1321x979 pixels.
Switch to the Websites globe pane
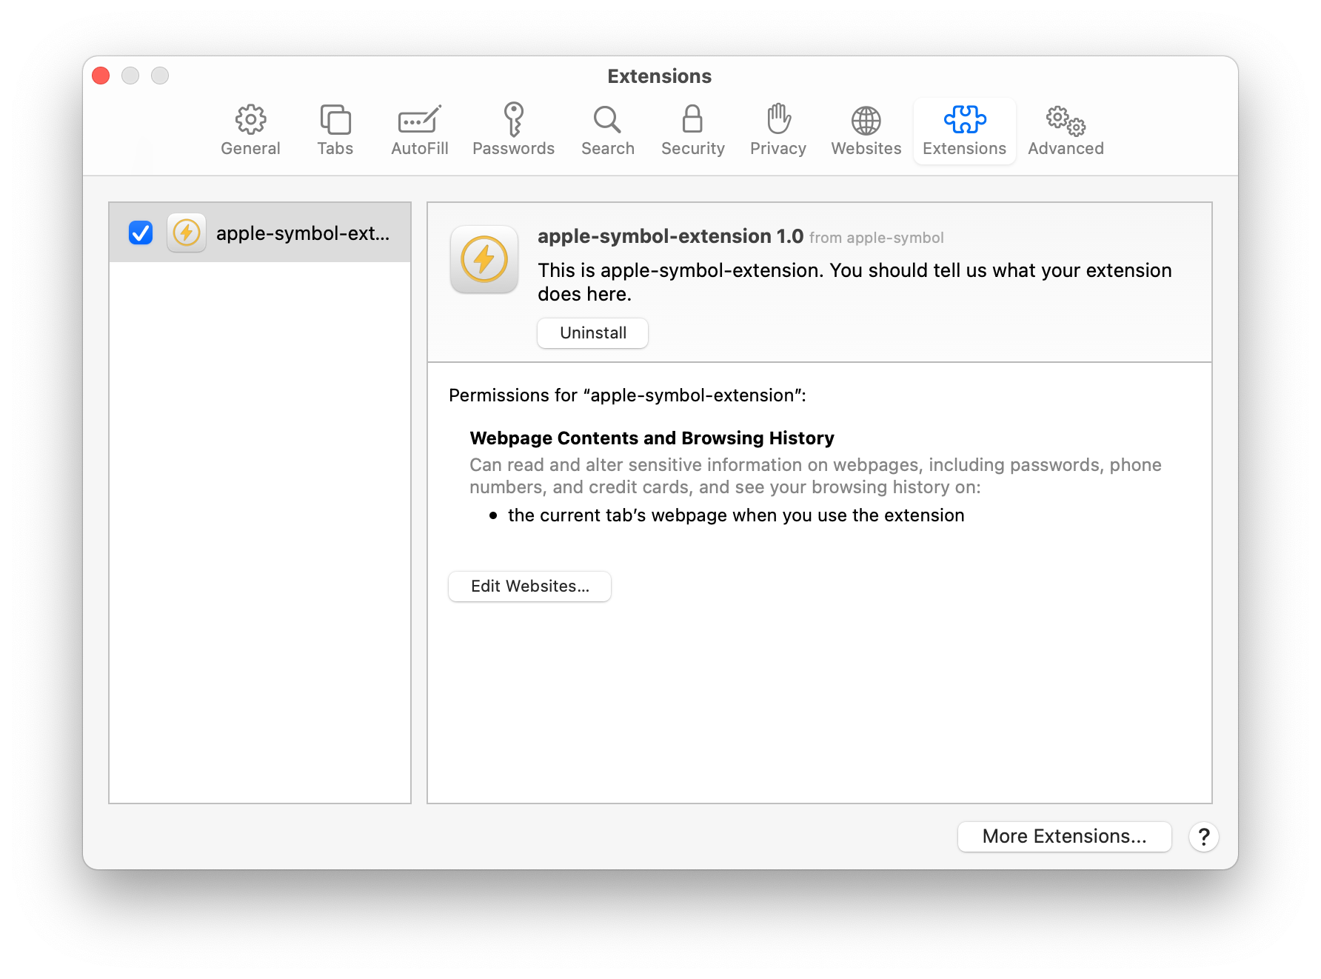pyautogui.click(x=866, y=130)
